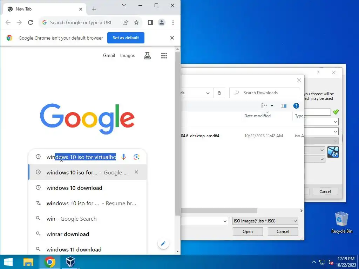Expand the file dialog address path dropdown
359x269 pixels.
coord(208,93)
